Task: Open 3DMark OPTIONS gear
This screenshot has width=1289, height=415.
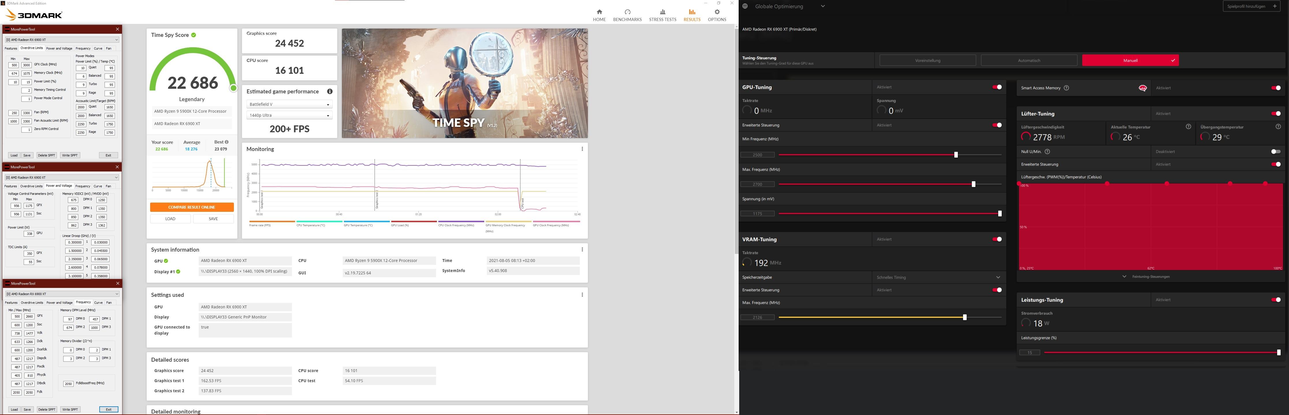Action: point(717,15)
